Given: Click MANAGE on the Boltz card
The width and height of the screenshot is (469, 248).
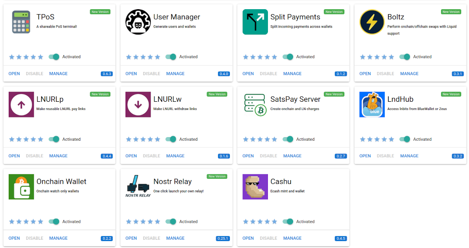Looking at the screenshot, I should (409, 74).
